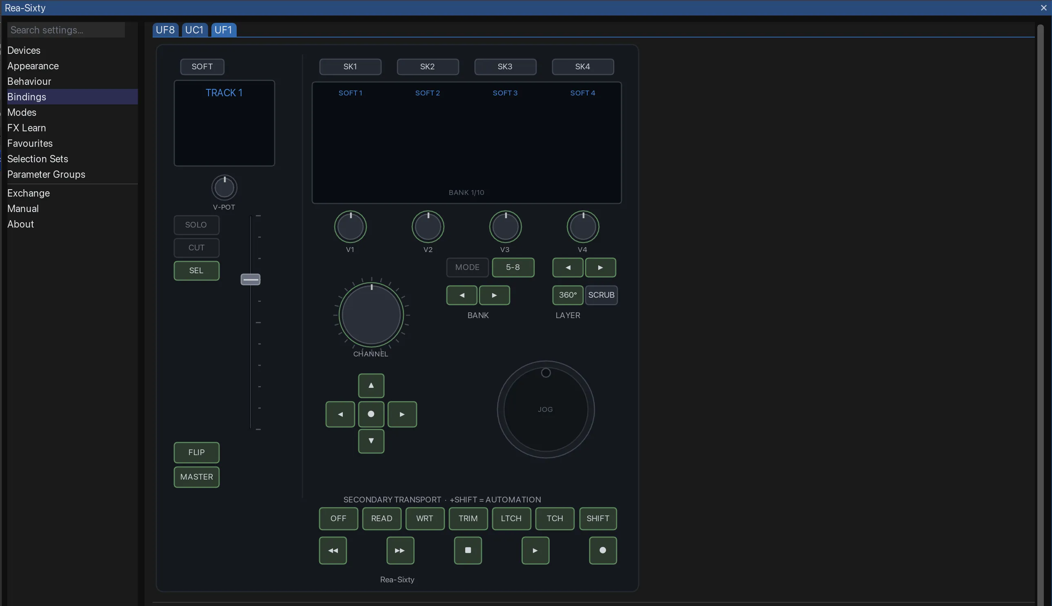Click the record transport button
The image size is (1052, 606).
[x=603, y=550]
